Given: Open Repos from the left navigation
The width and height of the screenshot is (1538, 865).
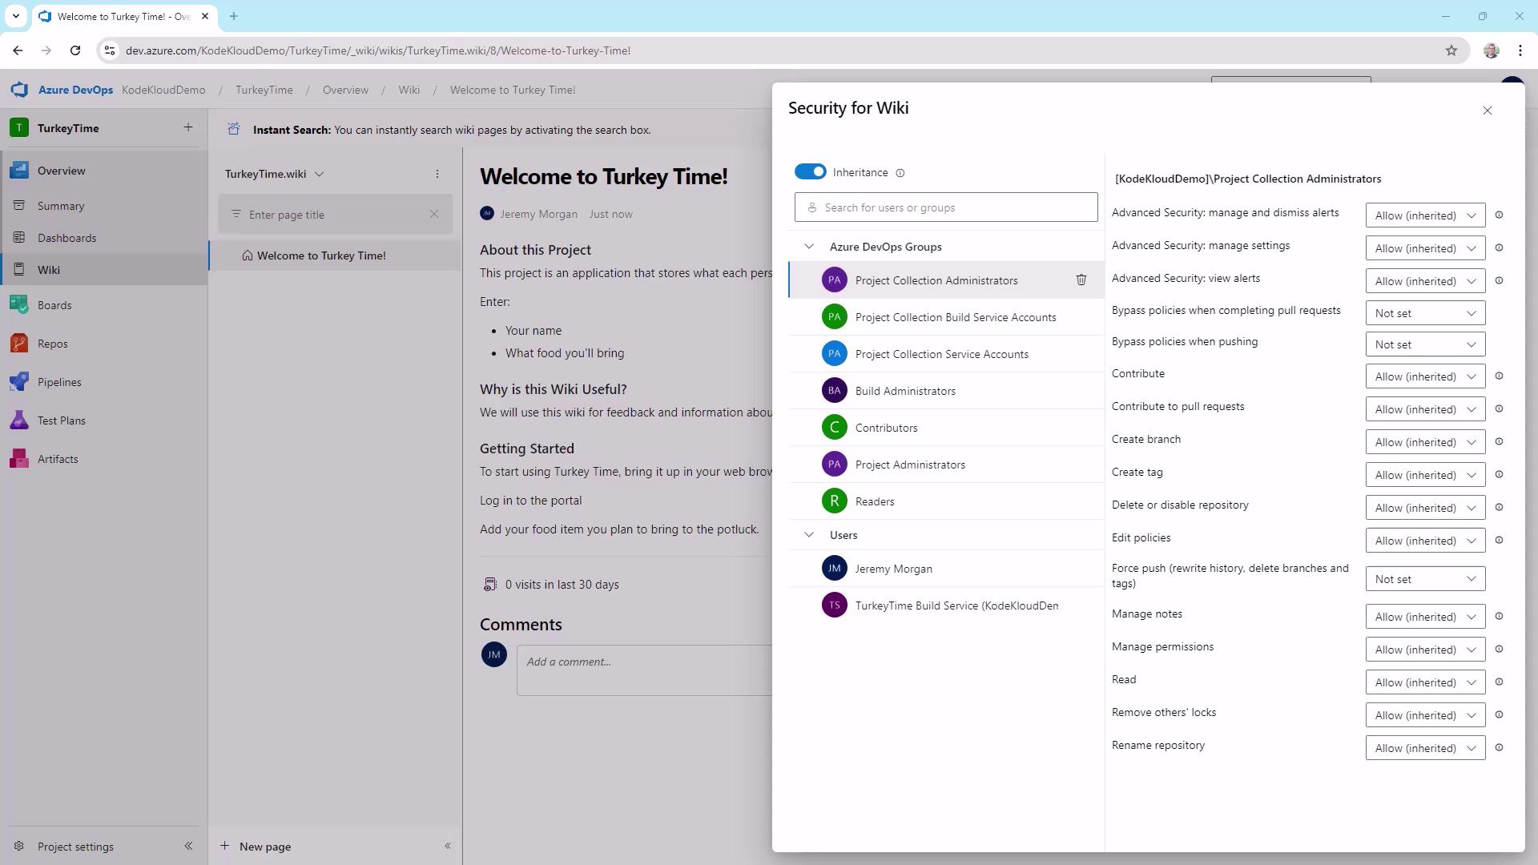Looking at the screenshot, I should point(53,344).
